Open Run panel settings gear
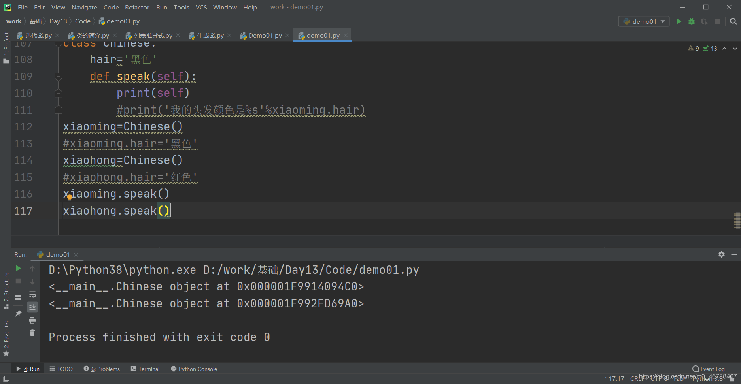The height and width of the screenshot is (384, 741). [x=722, y=254]
